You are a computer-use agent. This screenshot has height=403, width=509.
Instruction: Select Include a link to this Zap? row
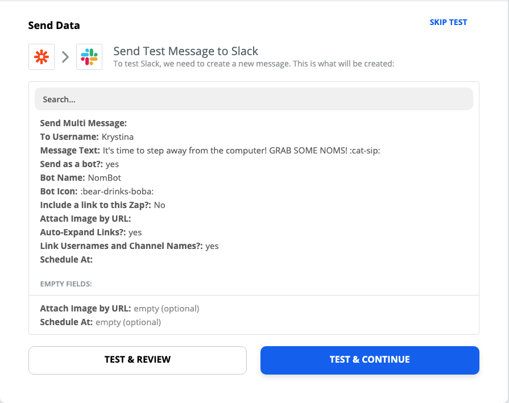tap(102, 205)
